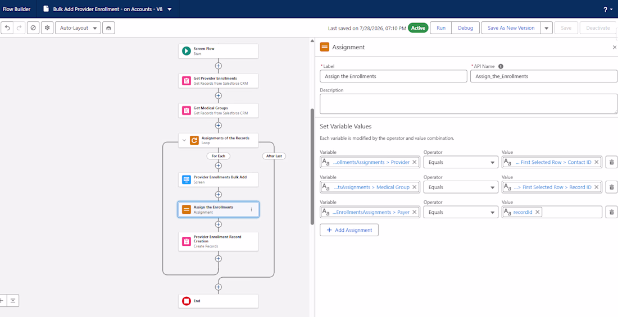
Task: Open Assign the Enrollments three-dot menu
Action: click(252, 209)
